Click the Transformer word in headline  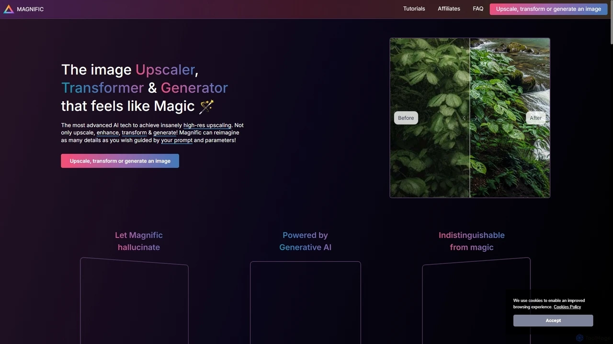coord(102,88)
